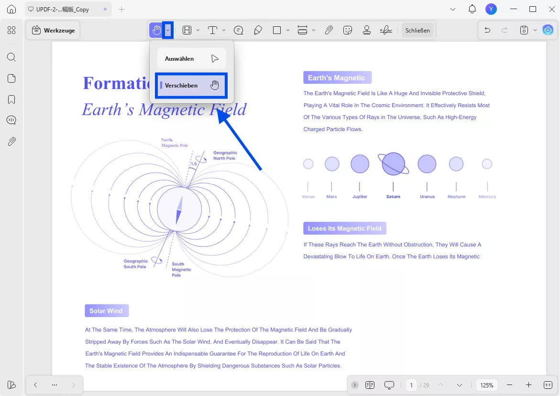Zoom in with the plus button
The height and width of the screenshot is (396, 560).
tap(528, 385)
